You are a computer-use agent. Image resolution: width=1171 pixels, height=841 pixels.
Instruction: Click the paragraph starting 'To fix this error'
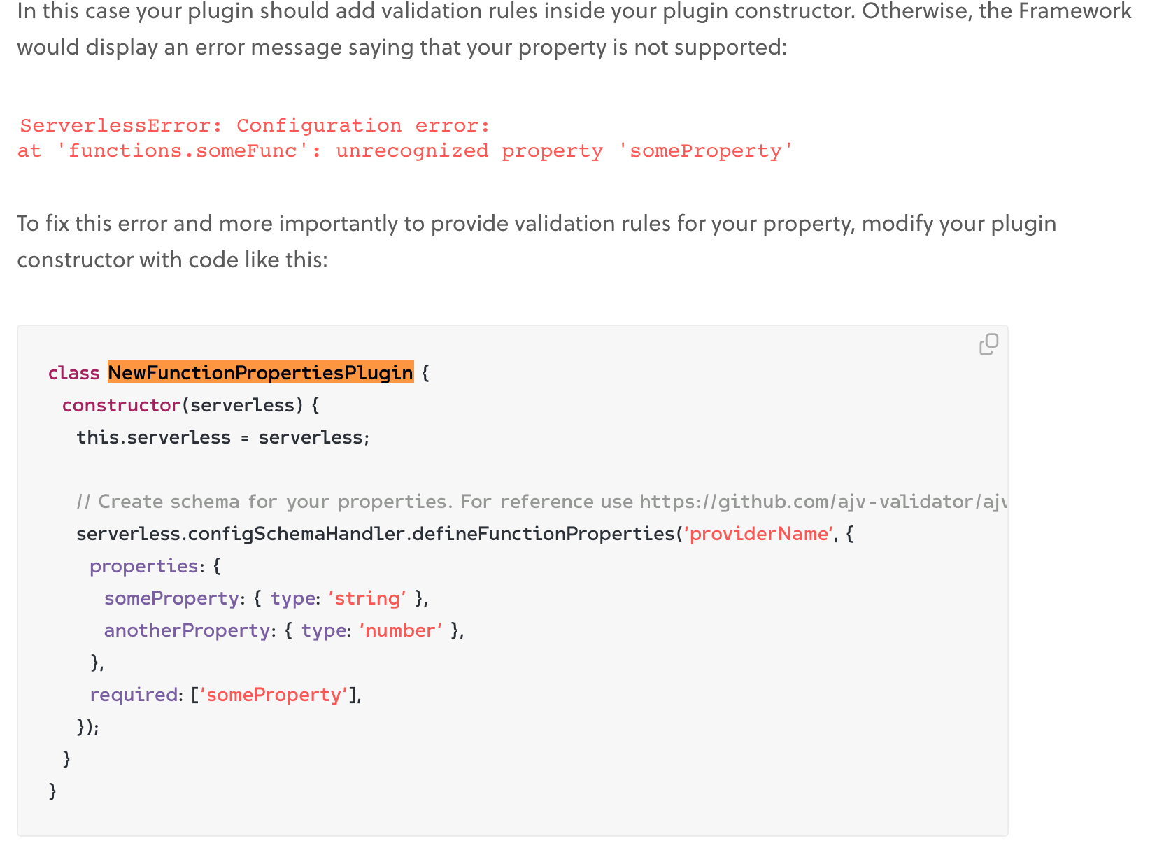click(537, 241)
